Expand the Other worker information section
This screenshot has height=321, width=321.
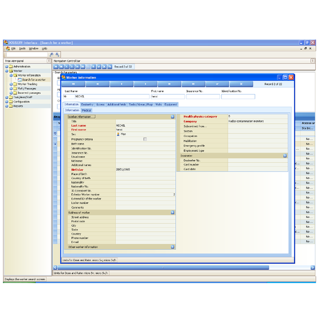(x=173, y=247)
